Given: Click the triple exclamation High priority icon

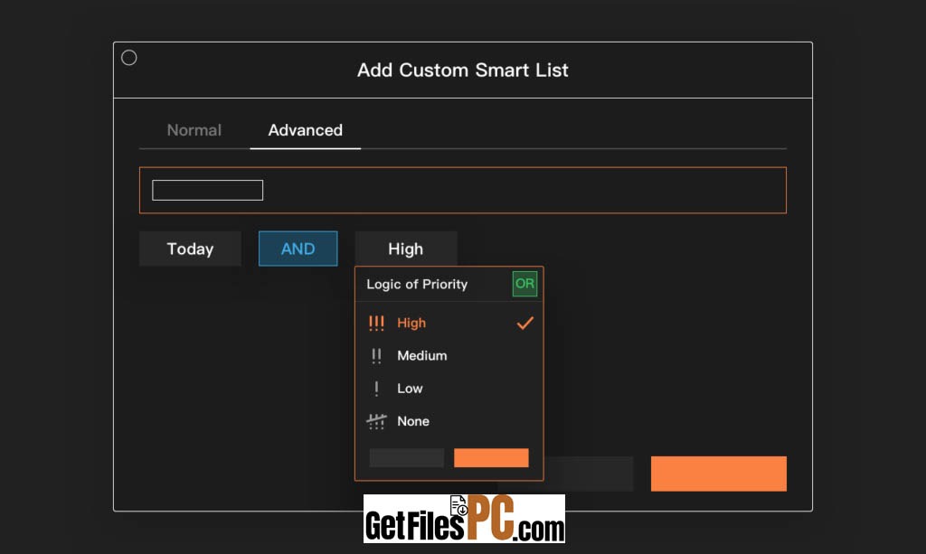Looking at the screenshot, I should pos(376,323).
